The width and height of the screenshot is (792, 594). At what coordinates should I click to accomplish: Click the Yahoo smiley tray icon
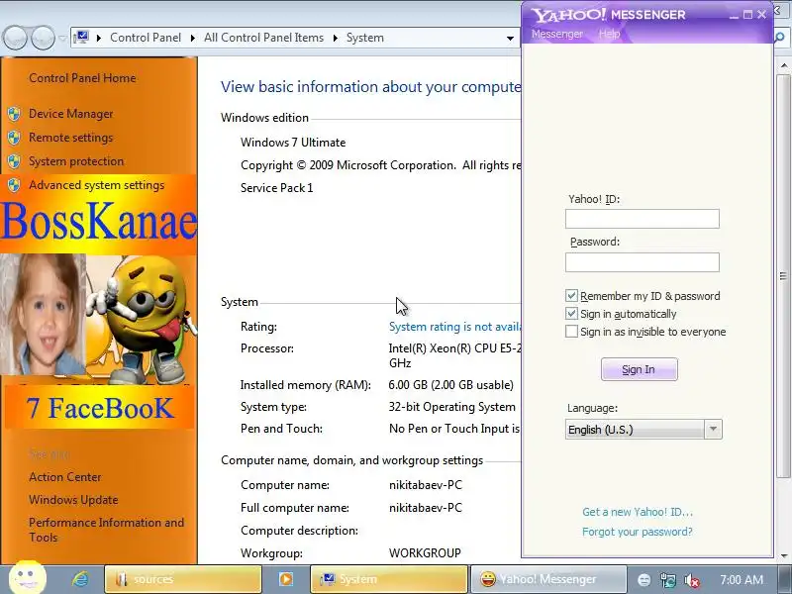click(x=643, y=580)
